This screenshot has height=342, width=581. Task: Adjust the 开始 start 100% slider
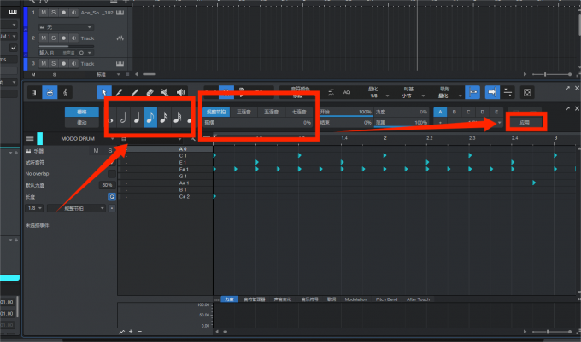click(346, 112)
